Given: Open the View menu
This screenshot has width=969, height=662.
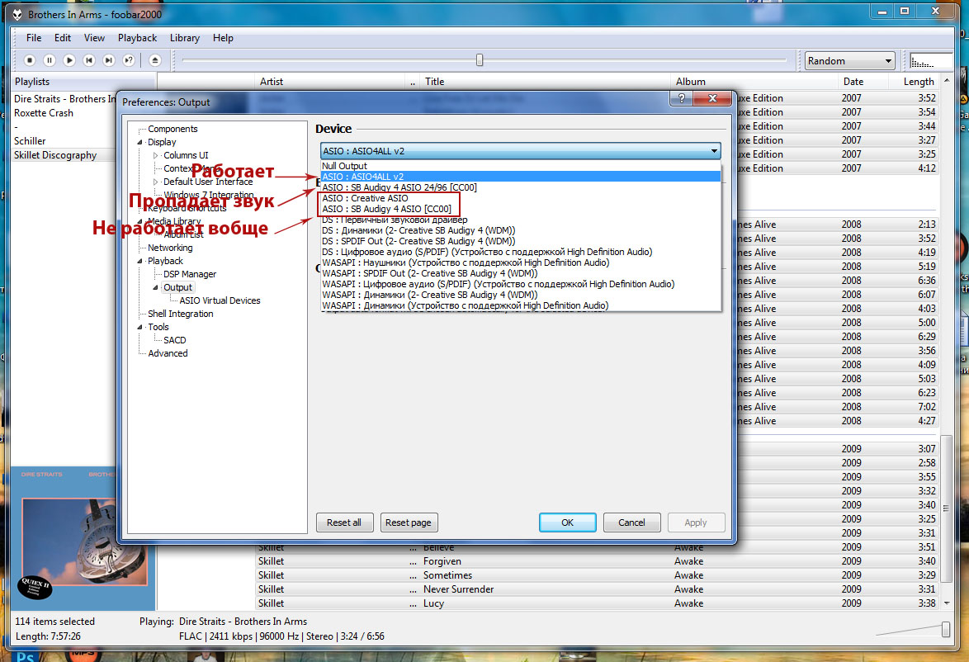Looking at the screenshot, I should tap(94, 38).
